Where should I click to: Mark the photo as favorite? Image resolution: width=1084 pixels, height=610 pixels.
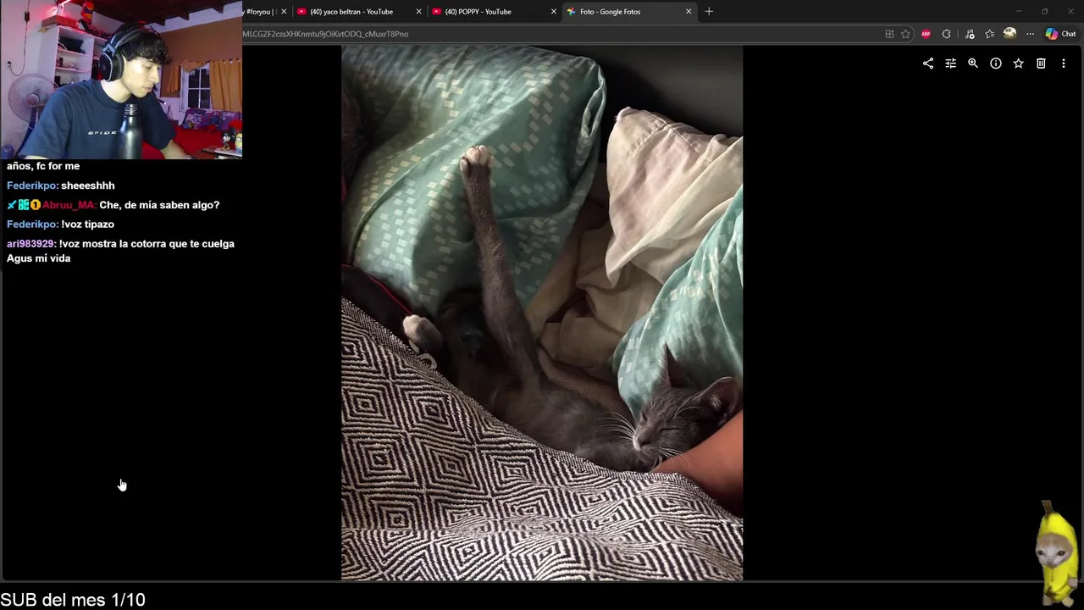1018,64
